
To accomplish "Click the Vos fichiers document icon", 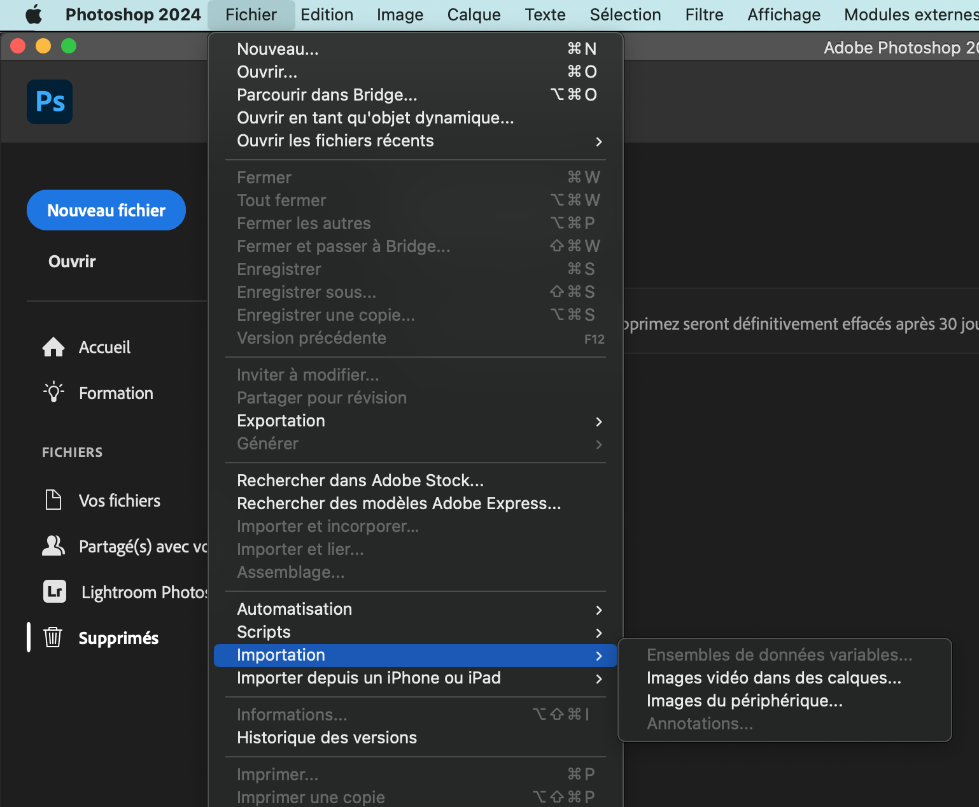I will pyautogui.click(x=53, y=500).
